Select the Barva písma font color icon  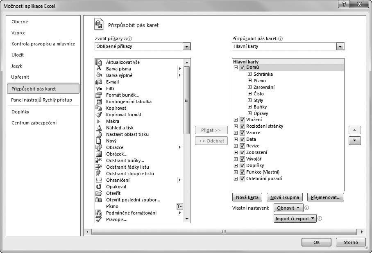point(99,68)
